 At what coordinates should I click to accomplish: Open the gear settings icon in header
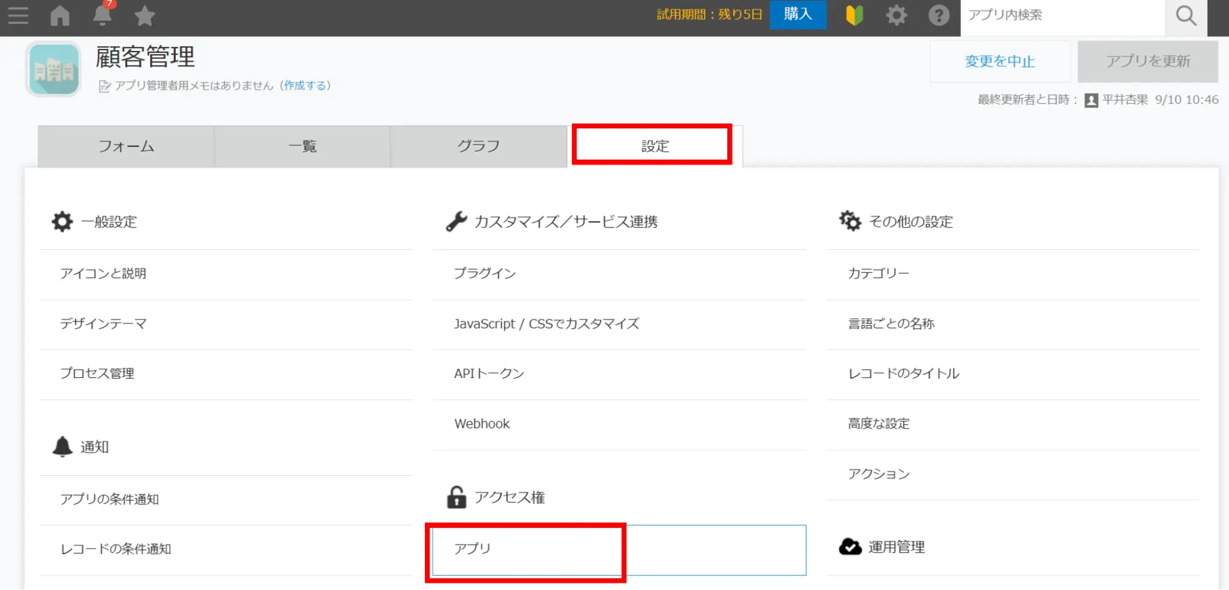pyautogui.click(x=896, y=15)
